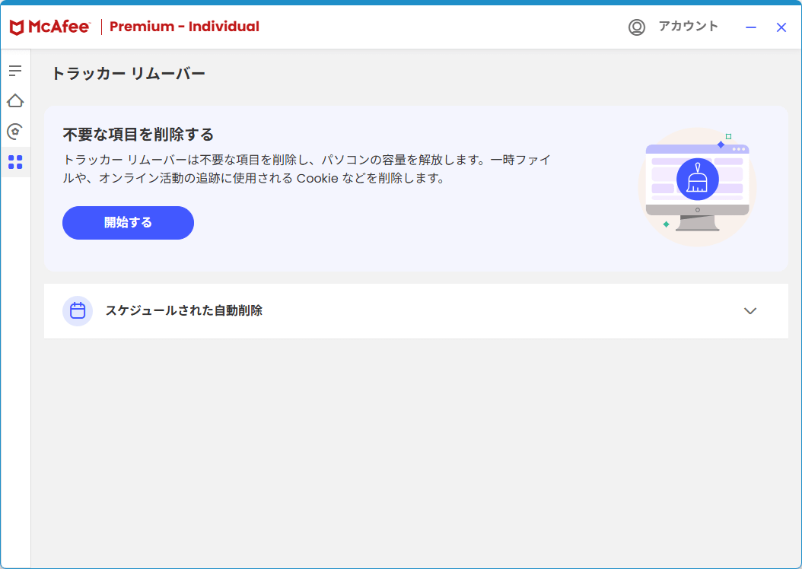Start cleaning with the 開始する button
The image size is (802, 569).
(128, 223)
